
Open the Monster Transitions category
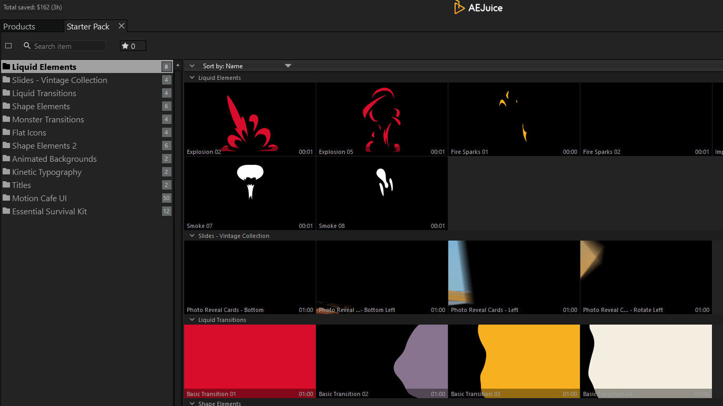tap(86, 119)
